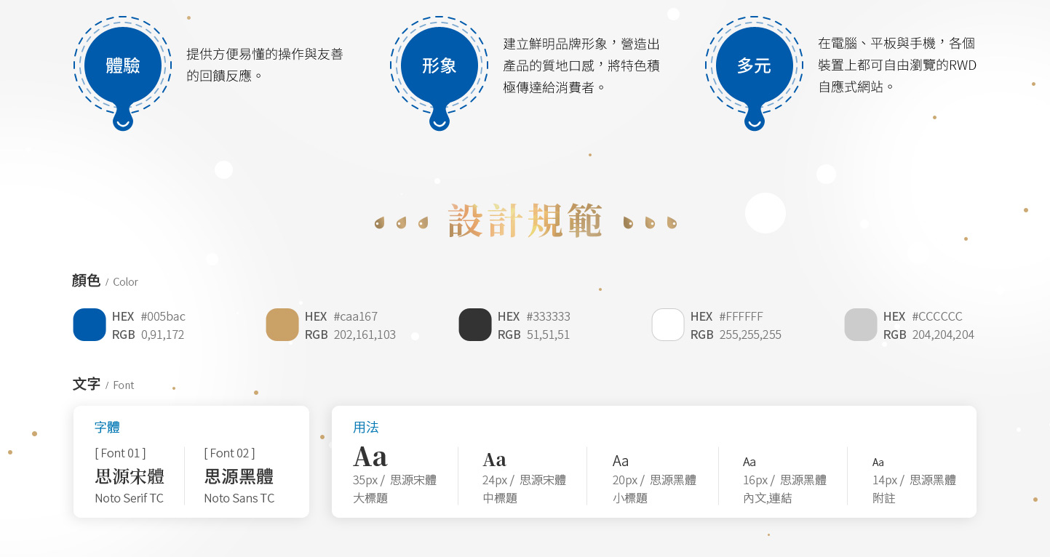
Task: Select the light gray #CCCCCC swatch
Action: point(861,325)
